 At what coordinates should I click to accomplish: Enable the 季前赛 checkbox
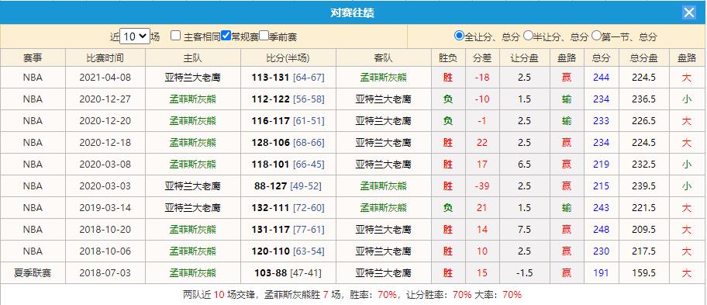click(264, 36)
